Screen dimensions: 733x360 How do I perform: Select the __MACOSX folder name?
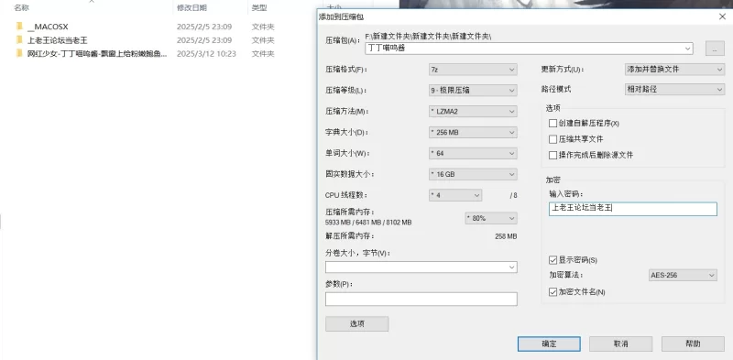(x=48, y=27)
